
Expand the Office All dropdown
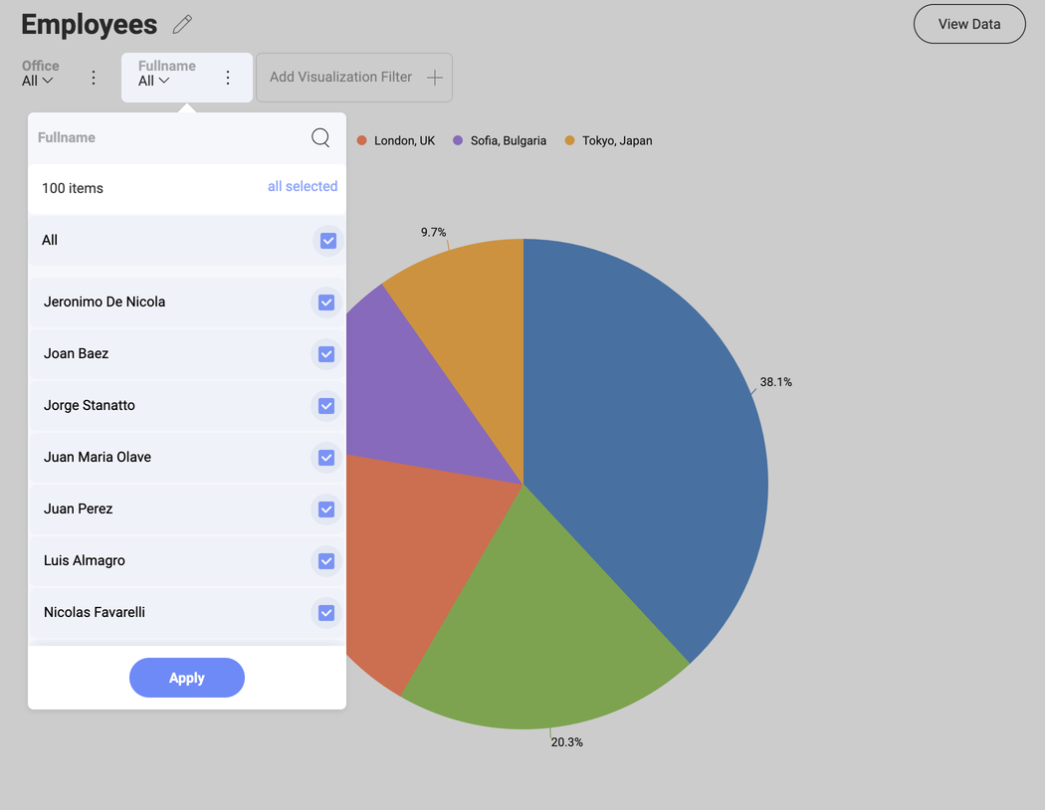(38, 81)
